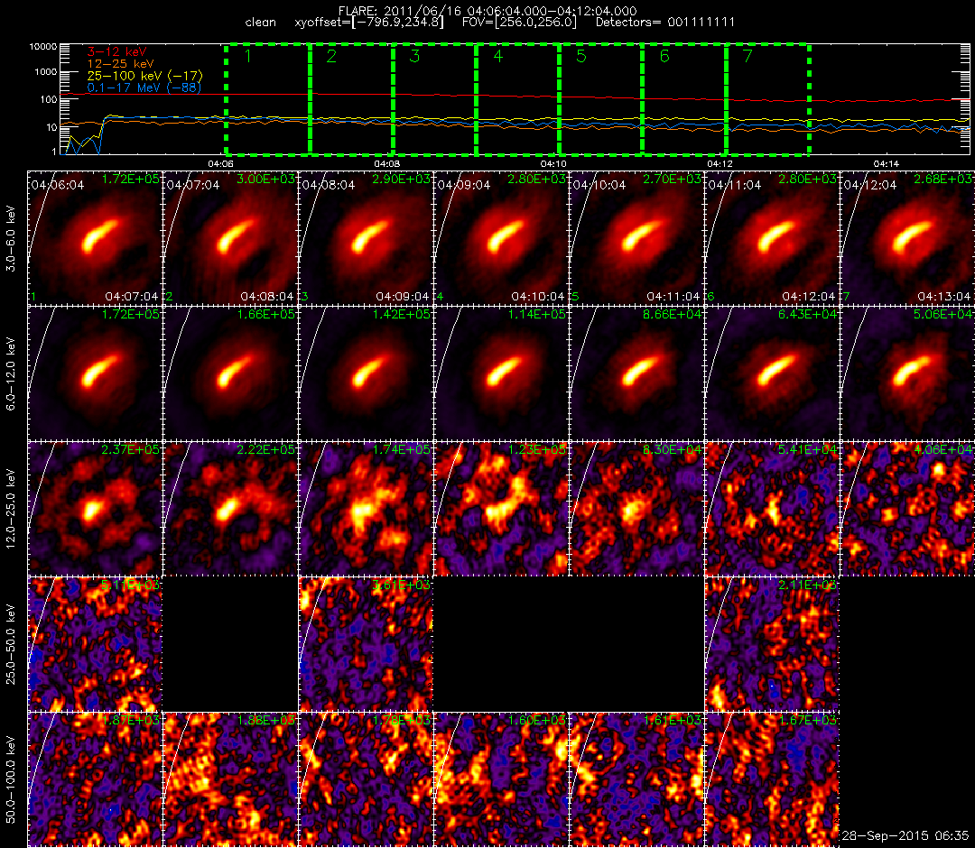Click the '28-Sep-2015 06:35' creation timestamp
This screenshot has height=848, width=975.
click(x=905, y=835)
